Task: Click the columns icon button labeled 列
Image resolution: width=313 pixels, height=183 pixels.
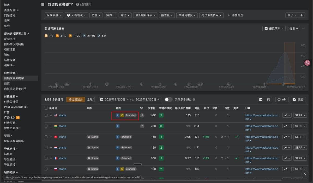Action: 265,99
